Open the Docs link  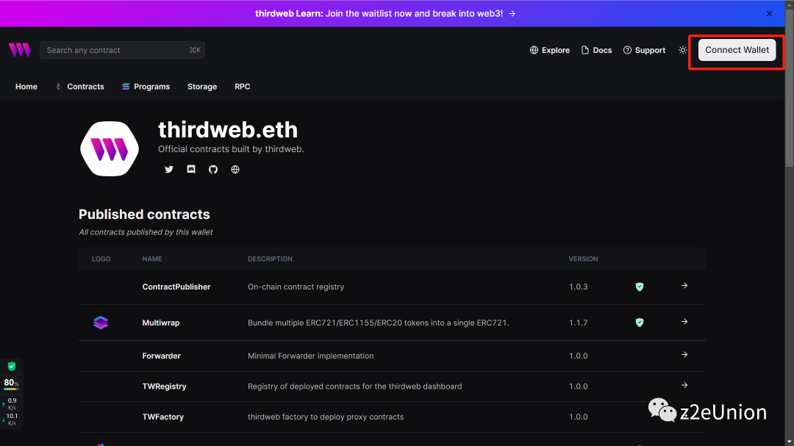pyautogui.click(x=596, y=50)
